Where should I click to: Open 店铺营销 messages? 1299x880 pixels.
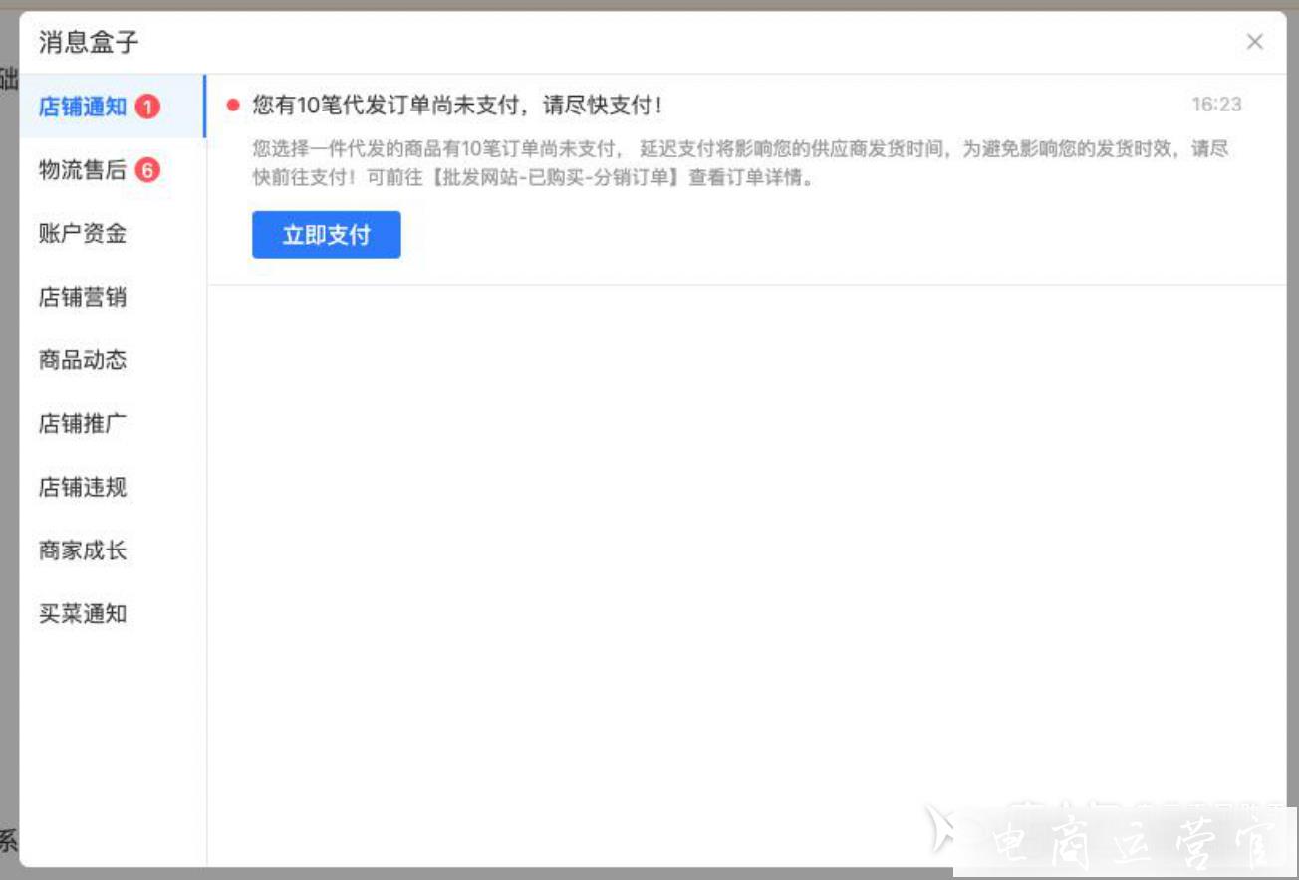pos(113,297)
